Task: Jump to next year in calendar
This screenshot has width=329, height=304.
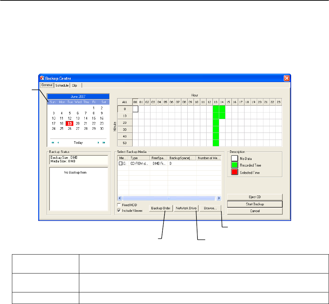Action: (104, 143)
